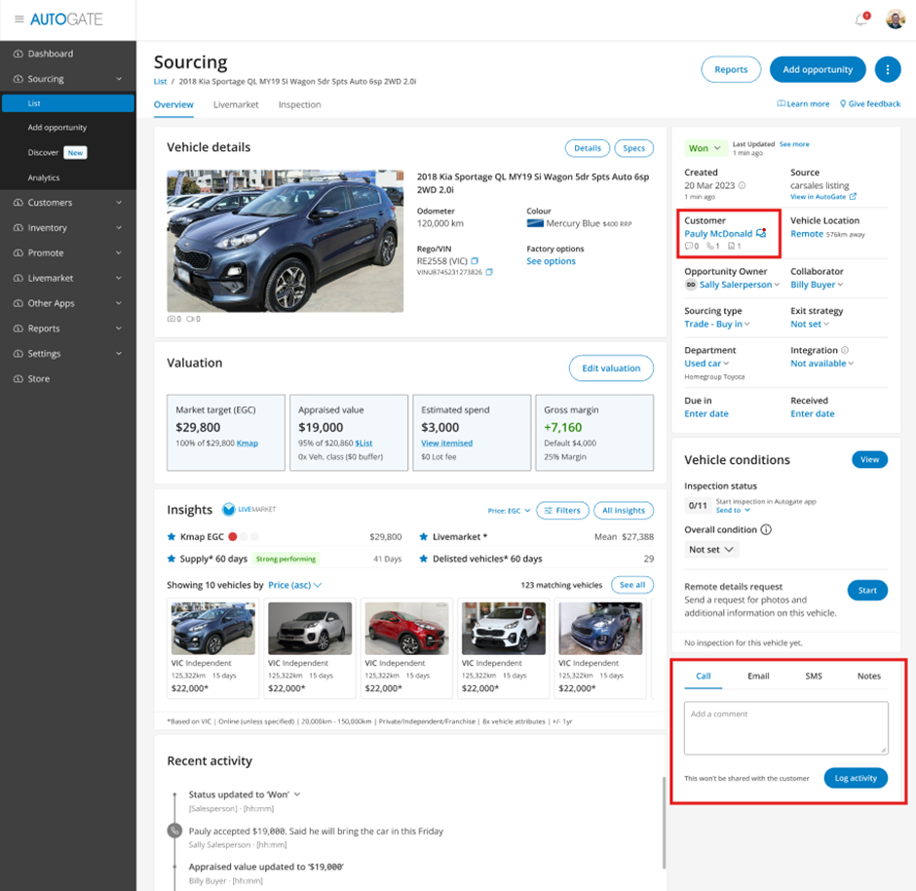Open the Price (asc) sort dropdown
This screenshot has width=916, height=891.
click(x=294, y=585)
